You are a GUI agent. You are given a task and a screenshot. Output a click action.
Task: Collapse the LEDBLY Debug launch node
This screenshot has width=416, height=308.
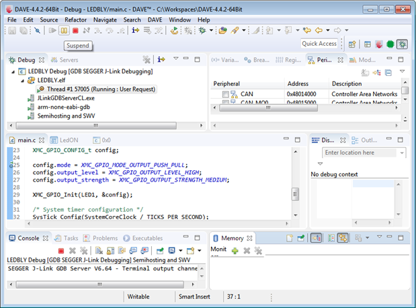pyautogui.click(x=13, y=71)
